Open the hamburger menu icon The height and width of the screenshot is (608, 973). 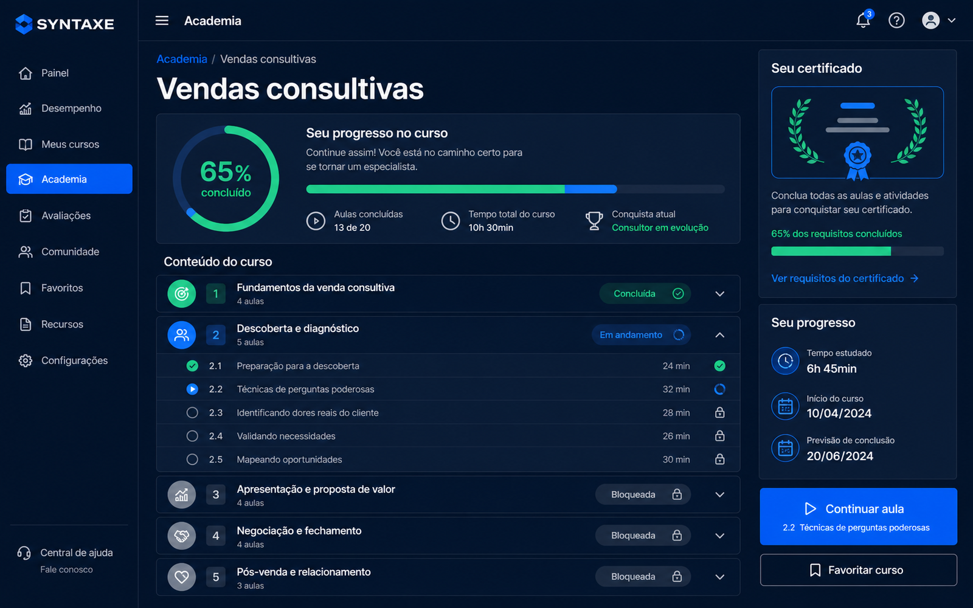pyautogui.click(x=162, y=21)
